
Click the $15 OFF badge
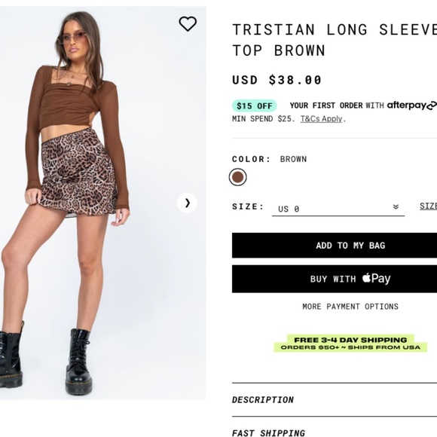pos(254,106)
